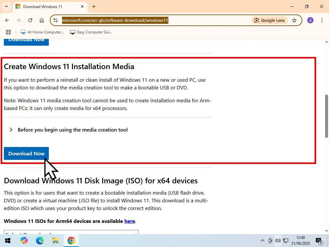Open the Chrome profile avatar

(310, 20)
